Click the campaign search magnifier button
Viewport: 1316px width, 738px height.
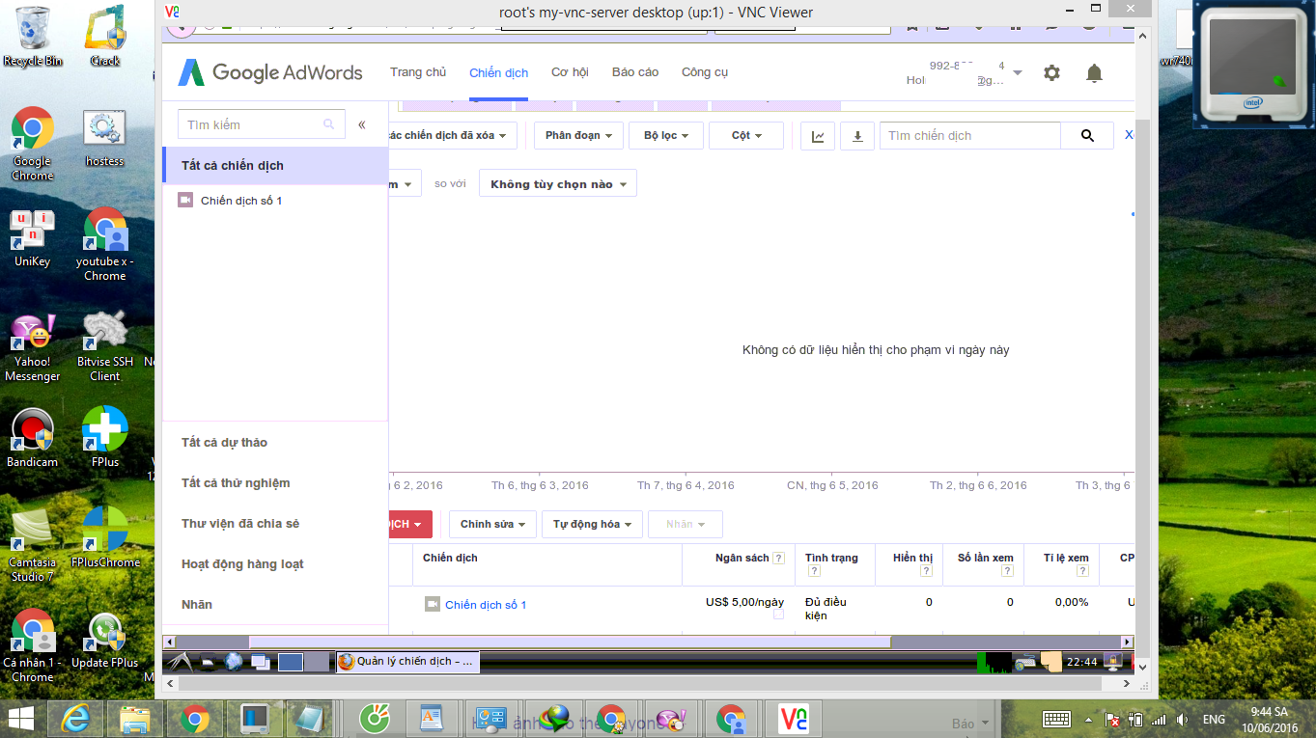pos(1087,136)
